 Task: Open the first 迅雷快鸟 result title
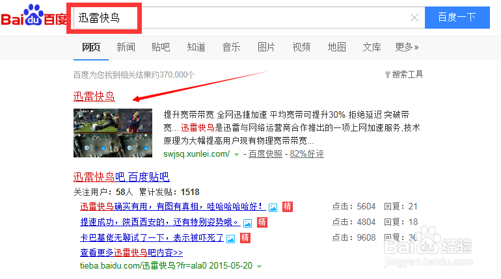coord(94,96)
